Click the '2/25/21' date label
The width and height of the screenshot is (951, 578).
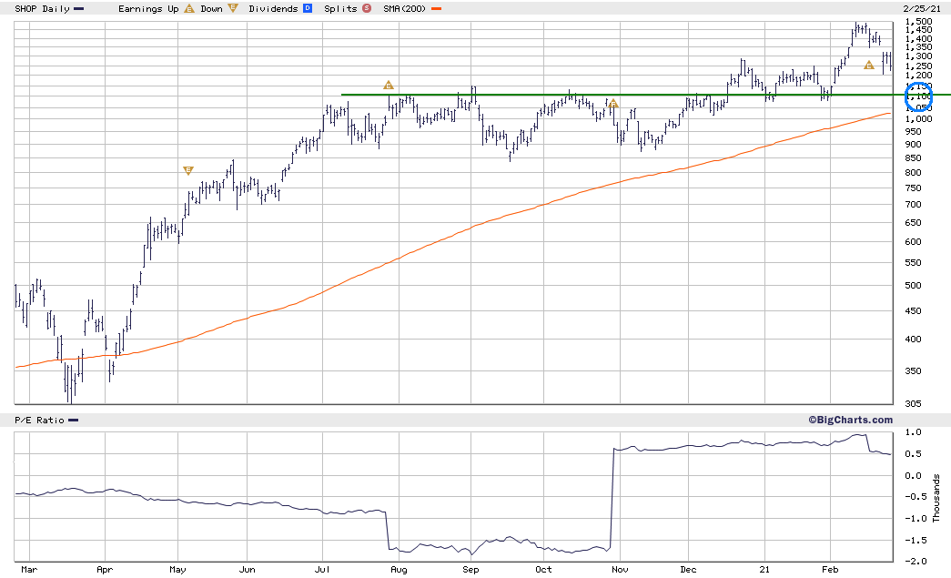[922, 8]
